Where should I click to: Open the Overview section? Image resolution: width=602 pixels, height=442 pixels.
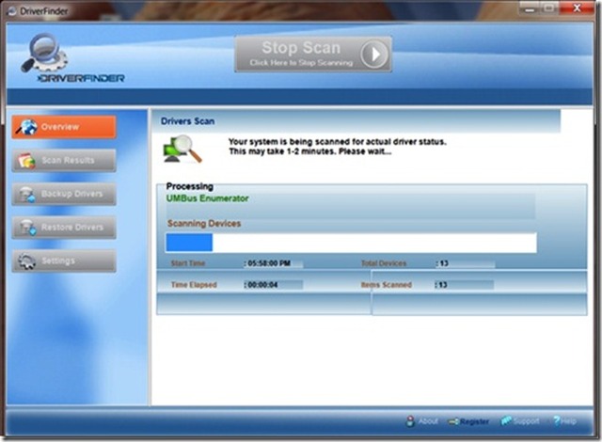tap(64, 127)
